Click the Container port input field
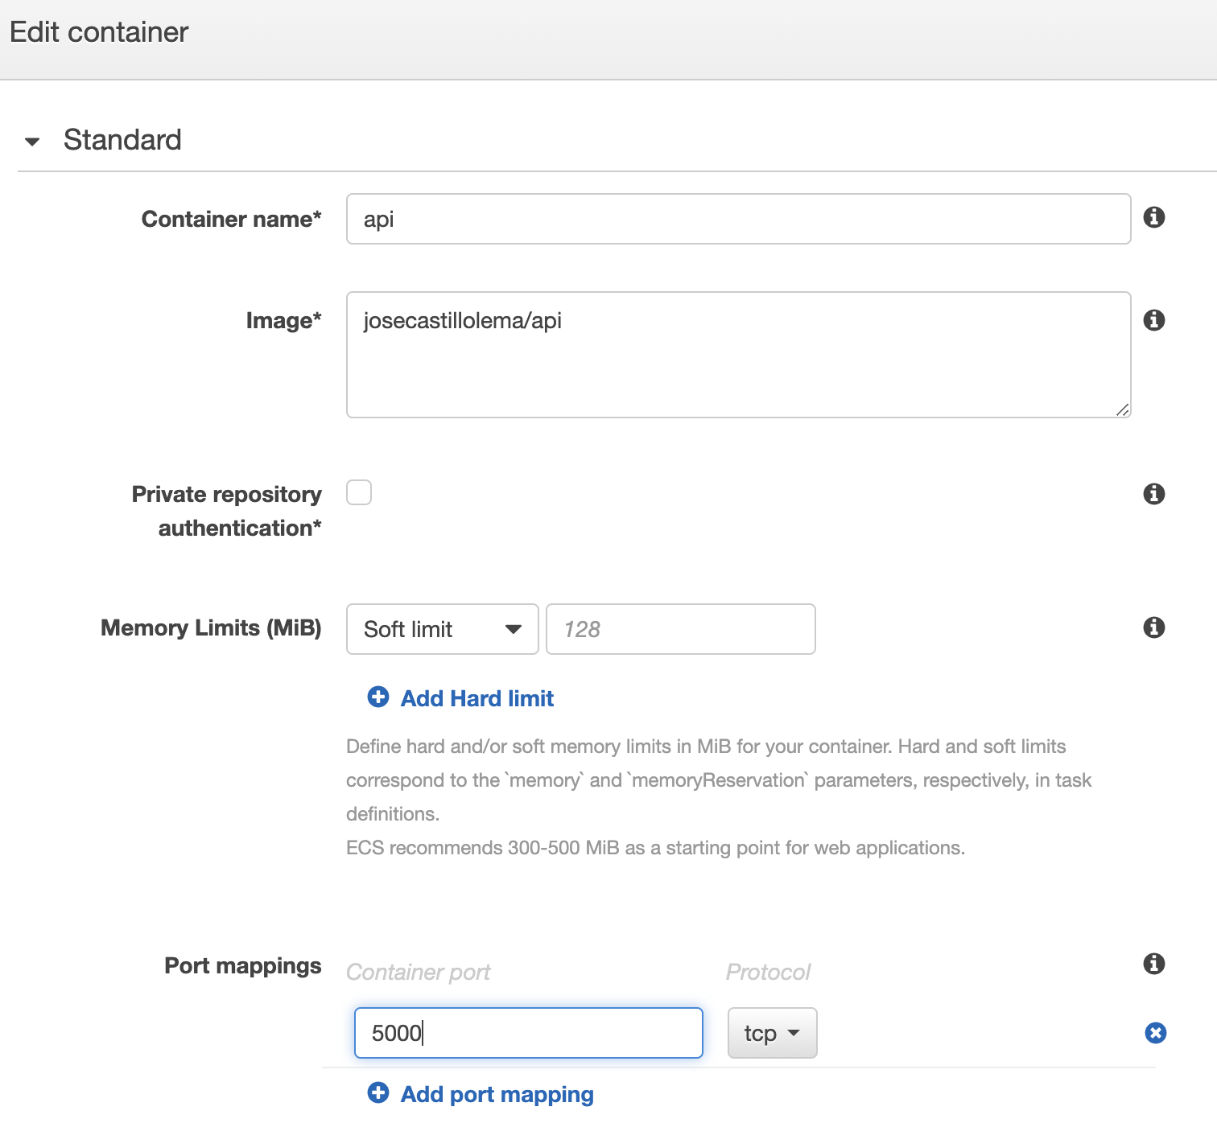1217x1123 pixels. 528,1033
